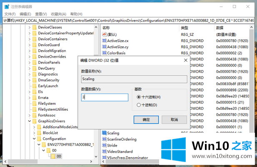Select the BlockList tree item
The width and height of the screenshot is (257, 167).
click(50, 133)
